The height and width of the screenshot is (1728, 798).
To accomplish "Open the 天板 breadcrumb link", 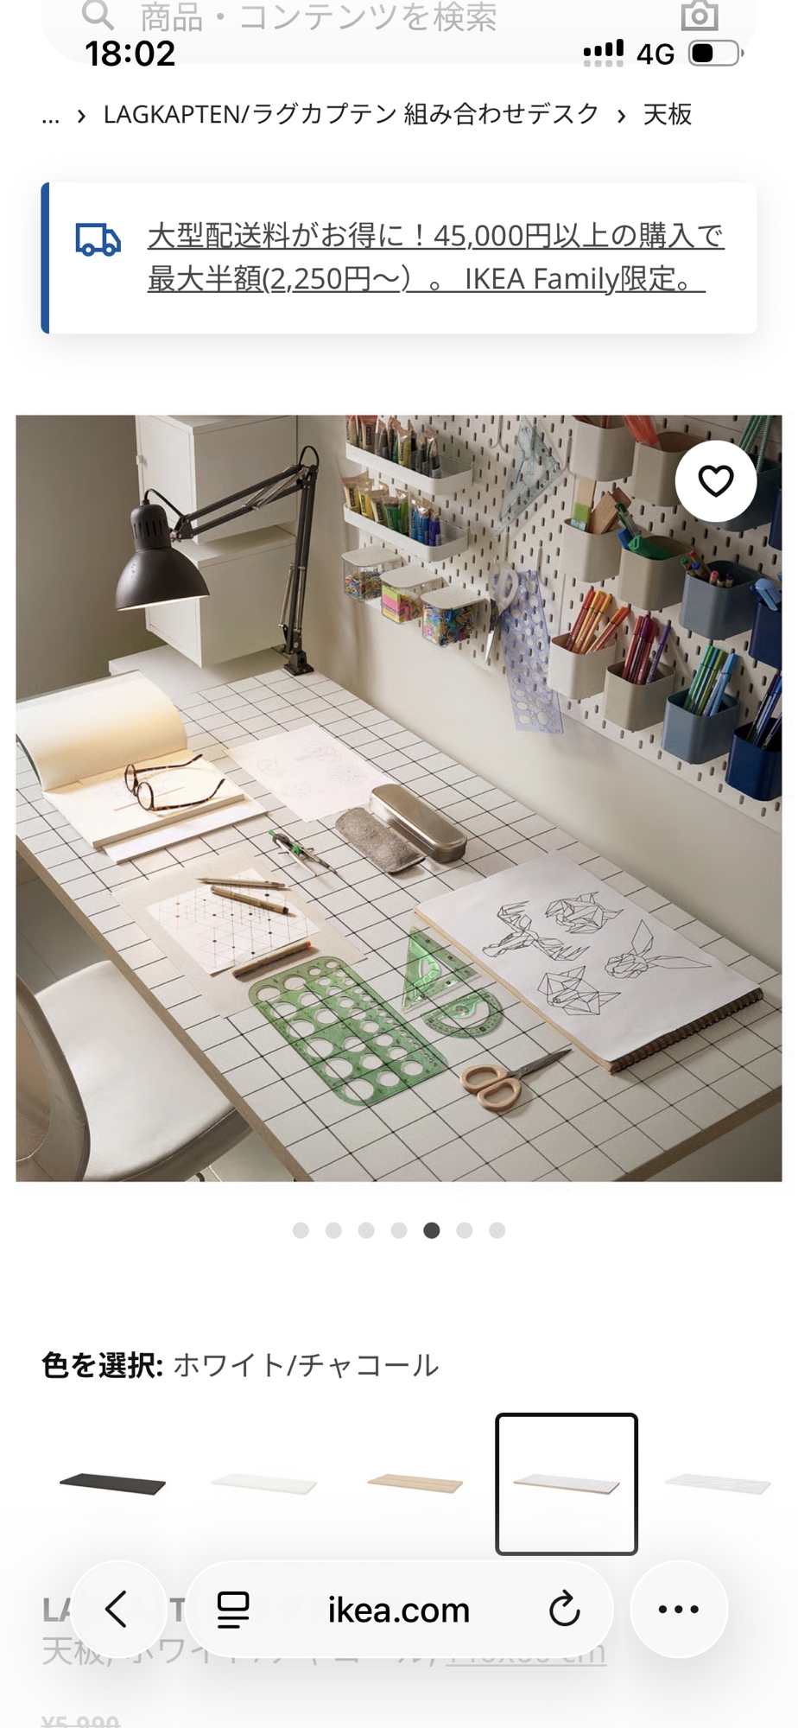I will click(668, 114).
